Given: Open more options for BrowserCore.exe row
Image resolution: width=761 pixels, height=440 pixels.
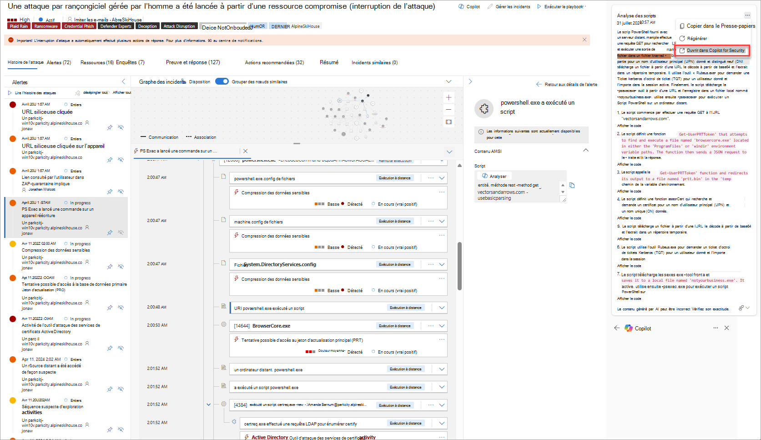Looking at the screenshot, I should pyautogui.click(x=431, y=326).
